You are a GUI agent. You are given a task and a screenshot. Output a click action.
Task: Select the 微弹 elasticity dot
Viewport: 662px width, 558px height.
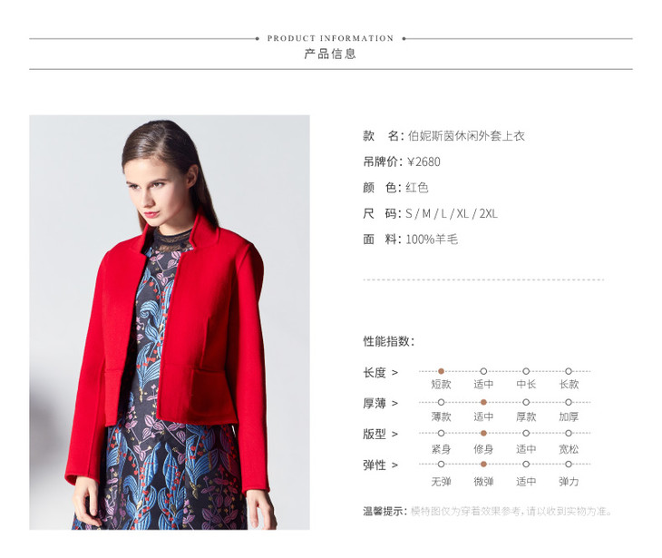click(483, 465)
